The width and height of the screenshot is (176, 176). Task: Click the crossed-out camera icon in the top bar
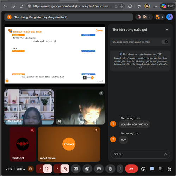145,17
